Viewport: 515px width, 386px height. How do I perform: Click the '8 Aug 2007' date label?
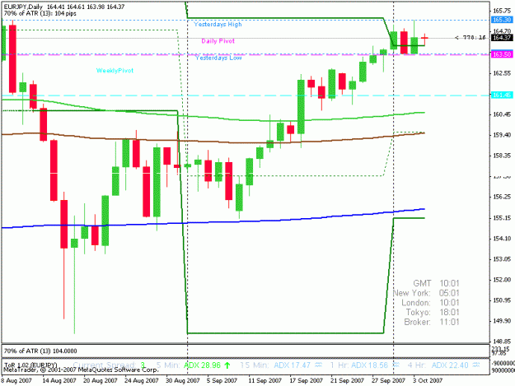(x=16, y=380)
